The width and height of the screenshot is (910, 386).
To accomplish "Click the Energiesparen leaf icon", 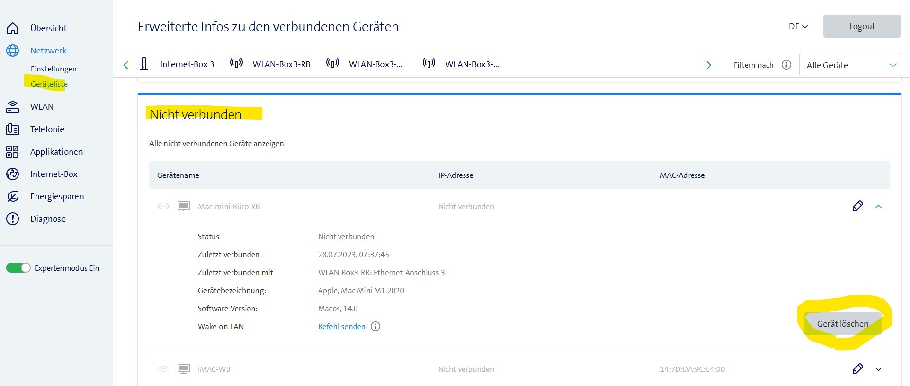I will (x=13, y=196).
